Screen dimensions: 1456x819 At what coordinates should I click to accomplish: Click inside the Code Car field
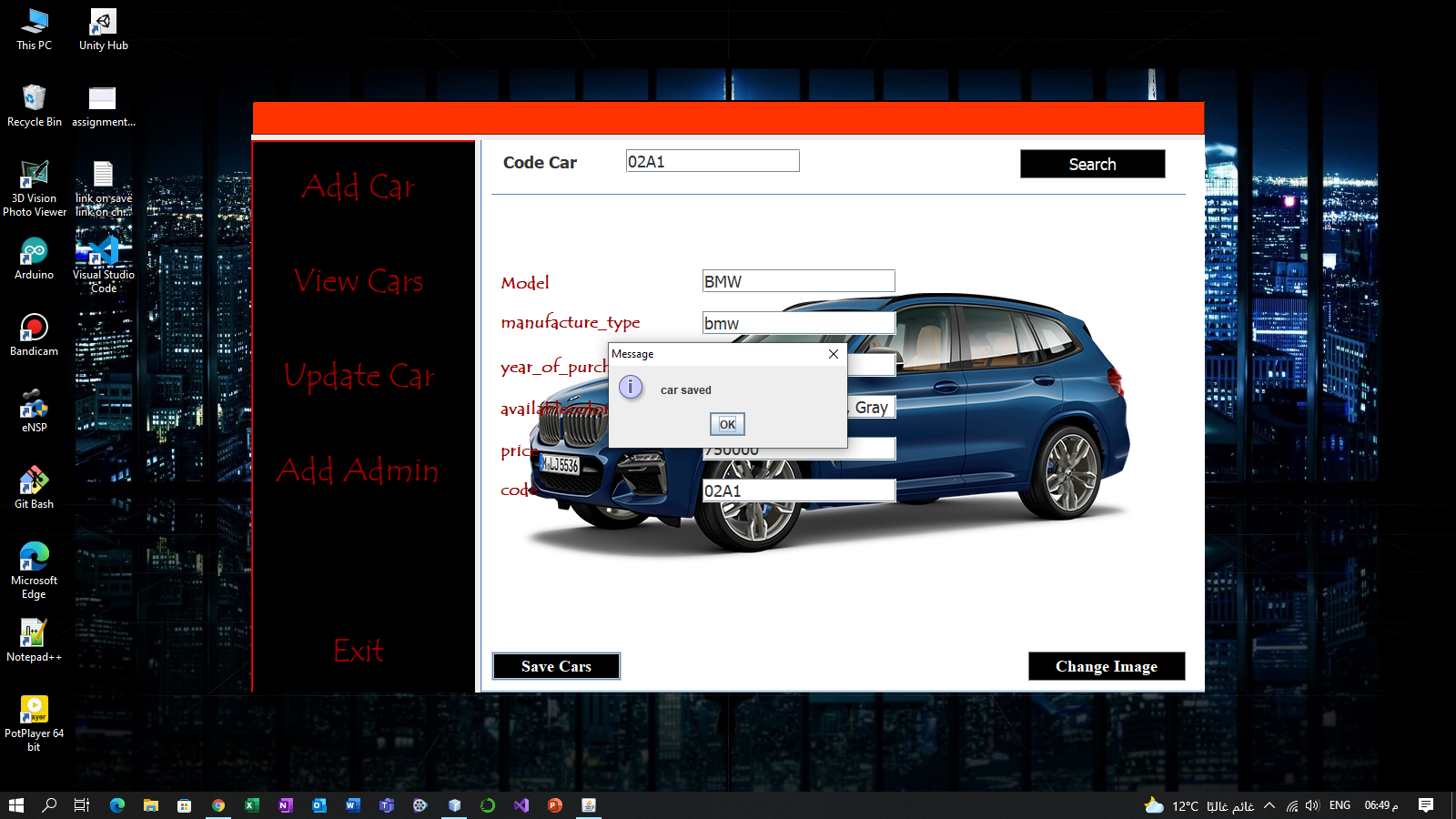tap(712, 160)
